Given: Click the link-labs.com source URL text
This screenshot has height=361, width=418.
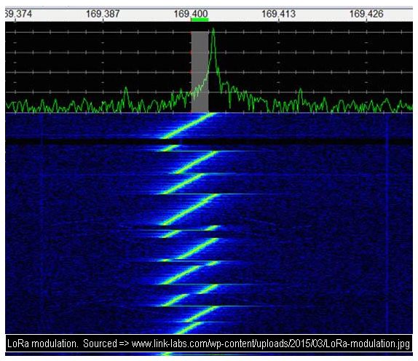Looking at the screenshot, I should tap(271, 344).
